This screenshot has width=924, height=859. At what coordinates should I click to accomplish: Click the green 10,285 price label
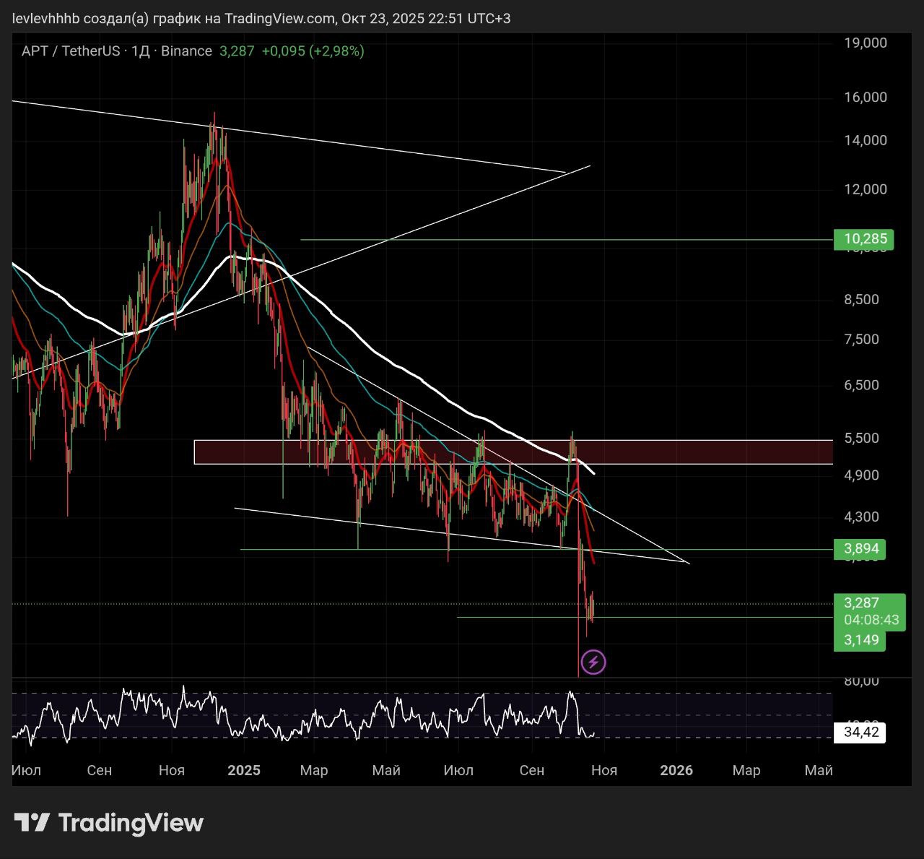pyautogui.click(x=863, y=239)
